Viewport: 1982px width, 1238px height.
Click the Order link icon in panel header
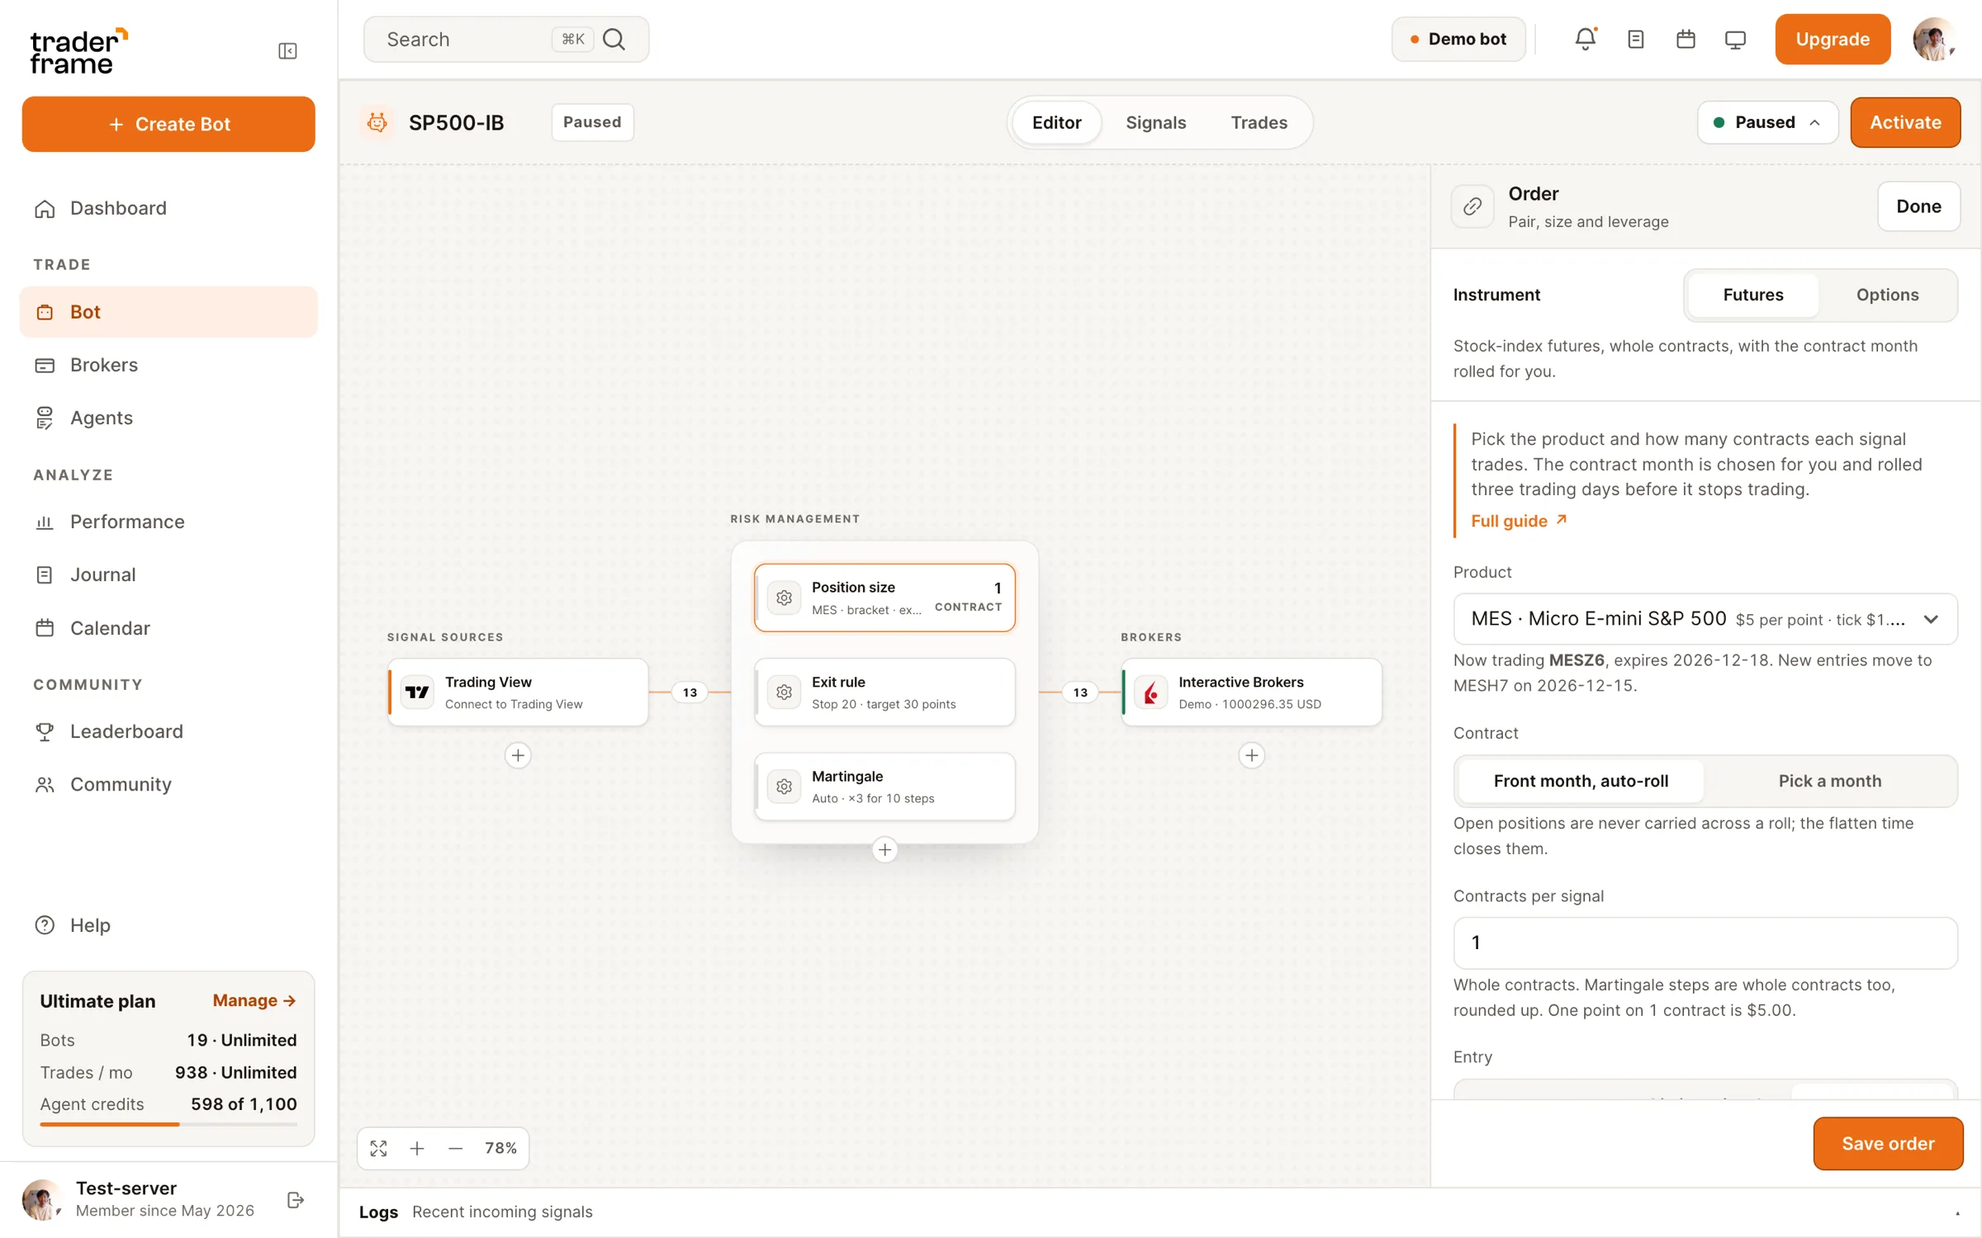1472,206
